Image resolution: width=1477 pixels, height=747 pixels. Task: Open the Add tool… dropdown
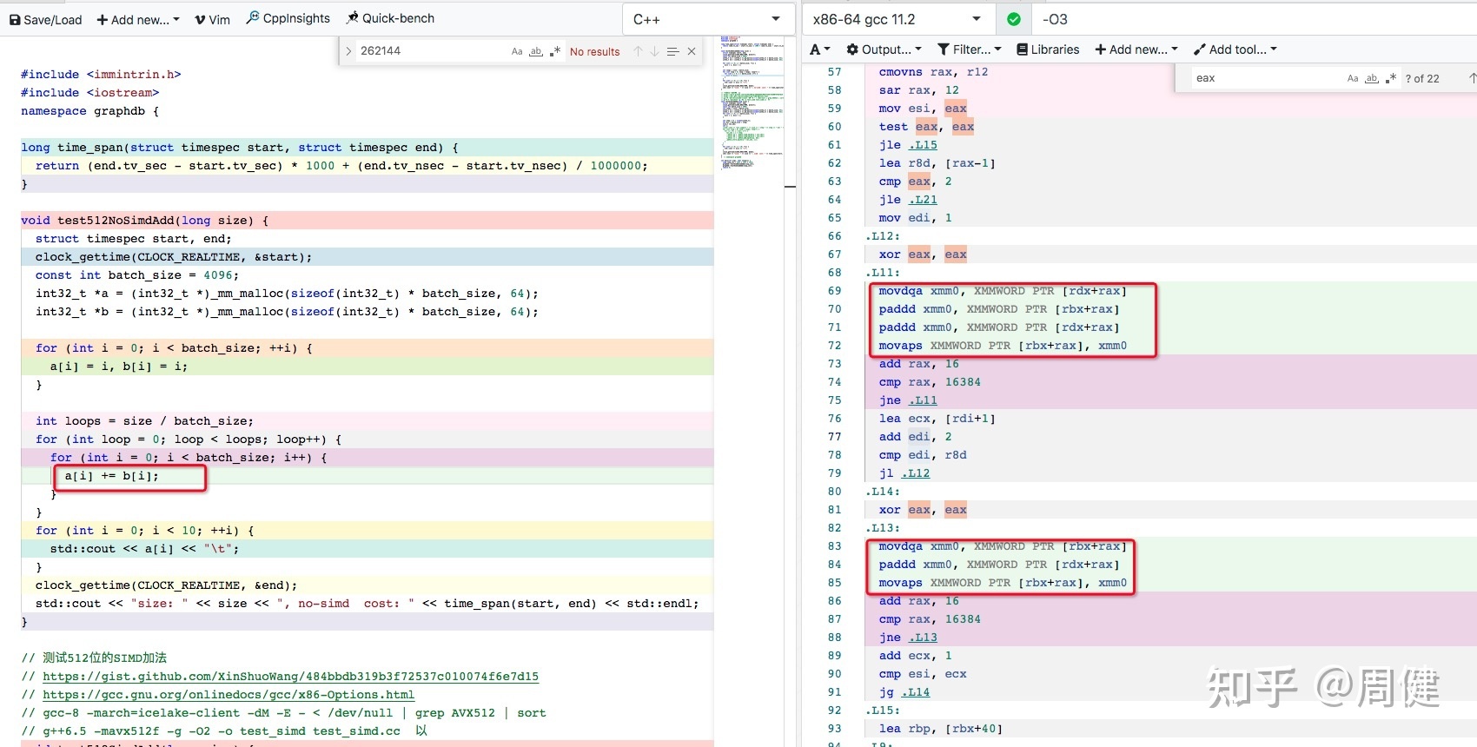(x=1235, y=50)
